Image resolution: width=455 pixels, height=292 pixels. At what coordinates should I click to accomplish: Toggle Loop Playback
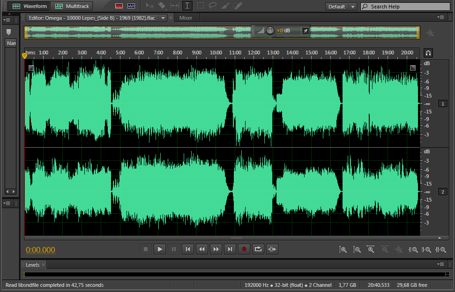[x=258, y=249]
